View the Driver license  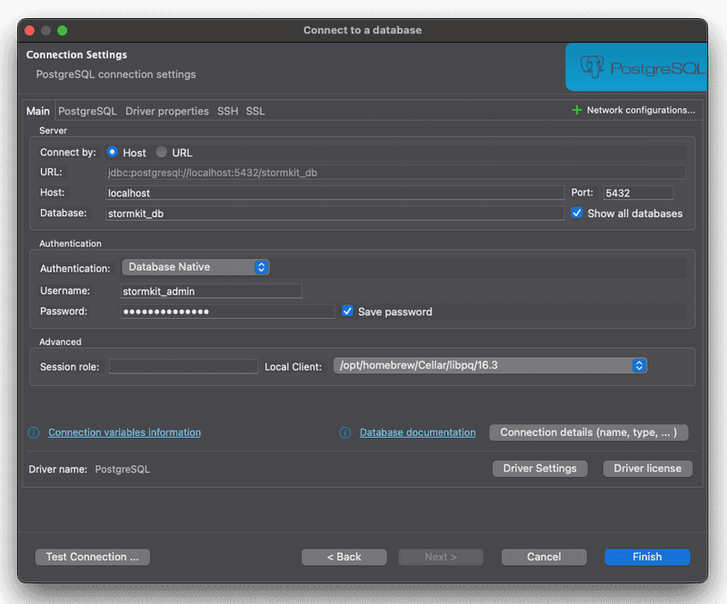click(x=648, y=469)
